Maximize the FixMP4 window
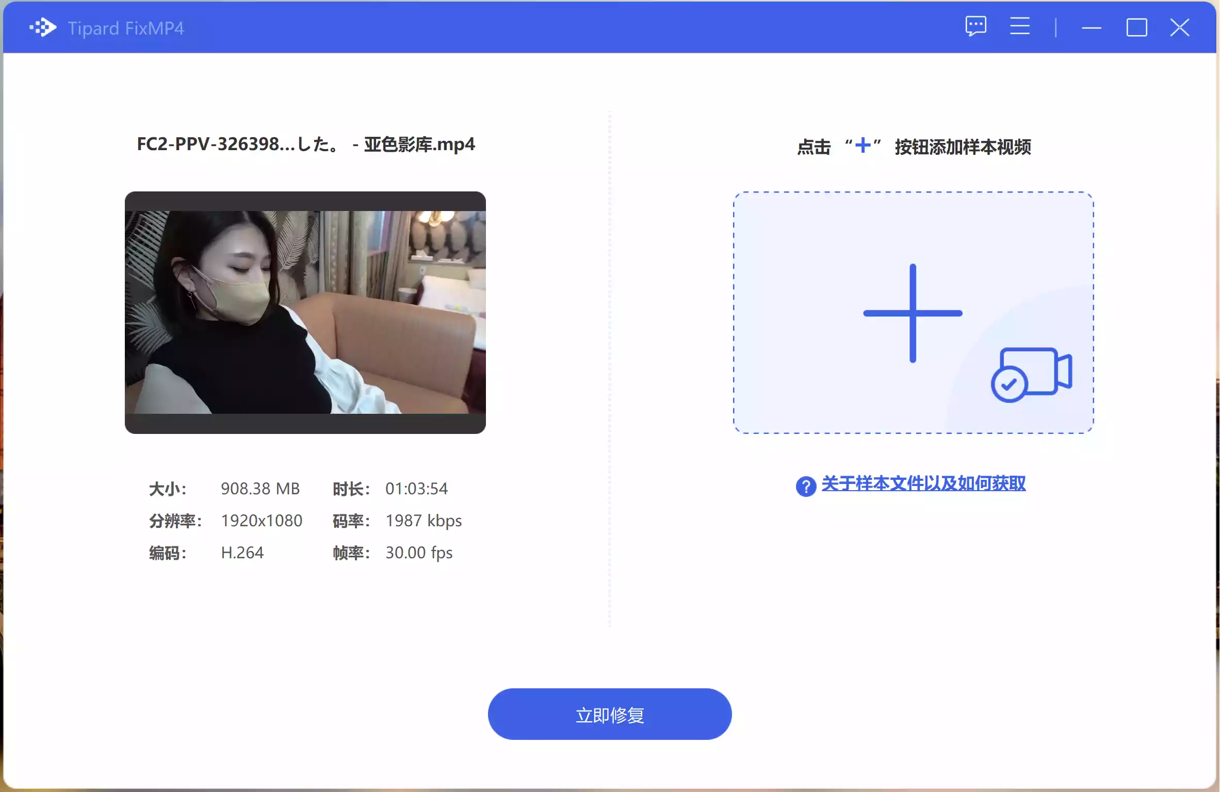1220x792 pixels. click(x=1136, y=28)
